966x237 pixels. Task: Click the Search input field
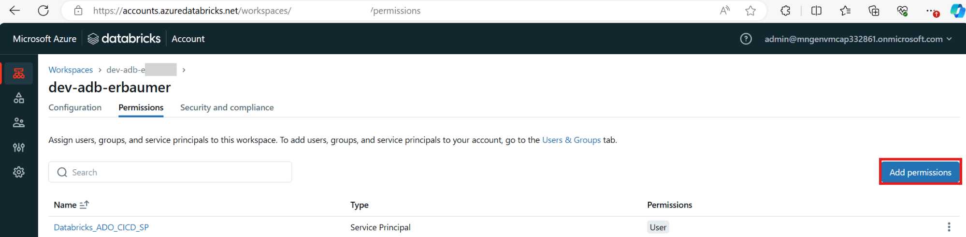tap(170, 172)
